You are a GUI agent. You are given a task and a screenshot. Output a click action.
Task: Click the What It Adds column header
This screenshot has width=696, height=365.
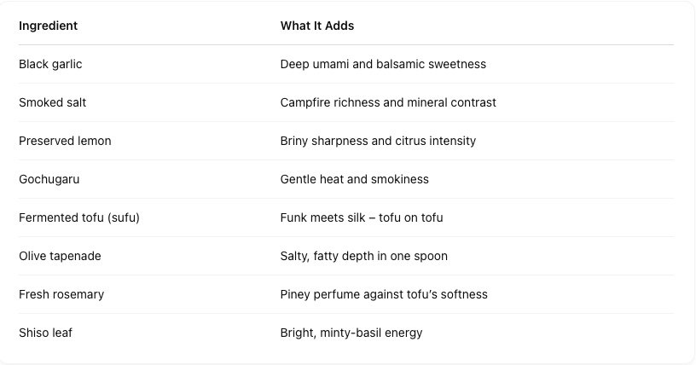317,26
